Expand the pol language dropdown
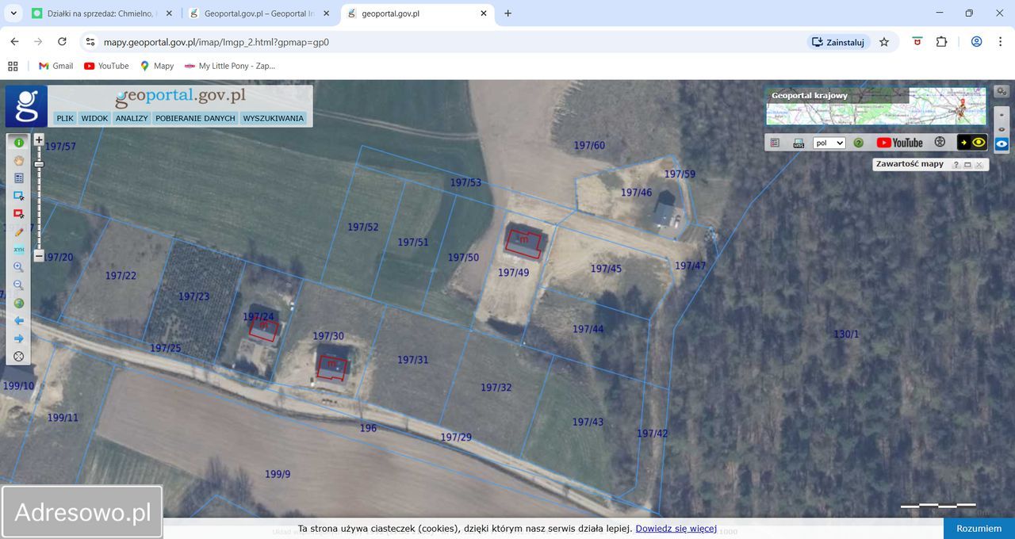This screenshot has height=539, width=1015. point(829,143)
